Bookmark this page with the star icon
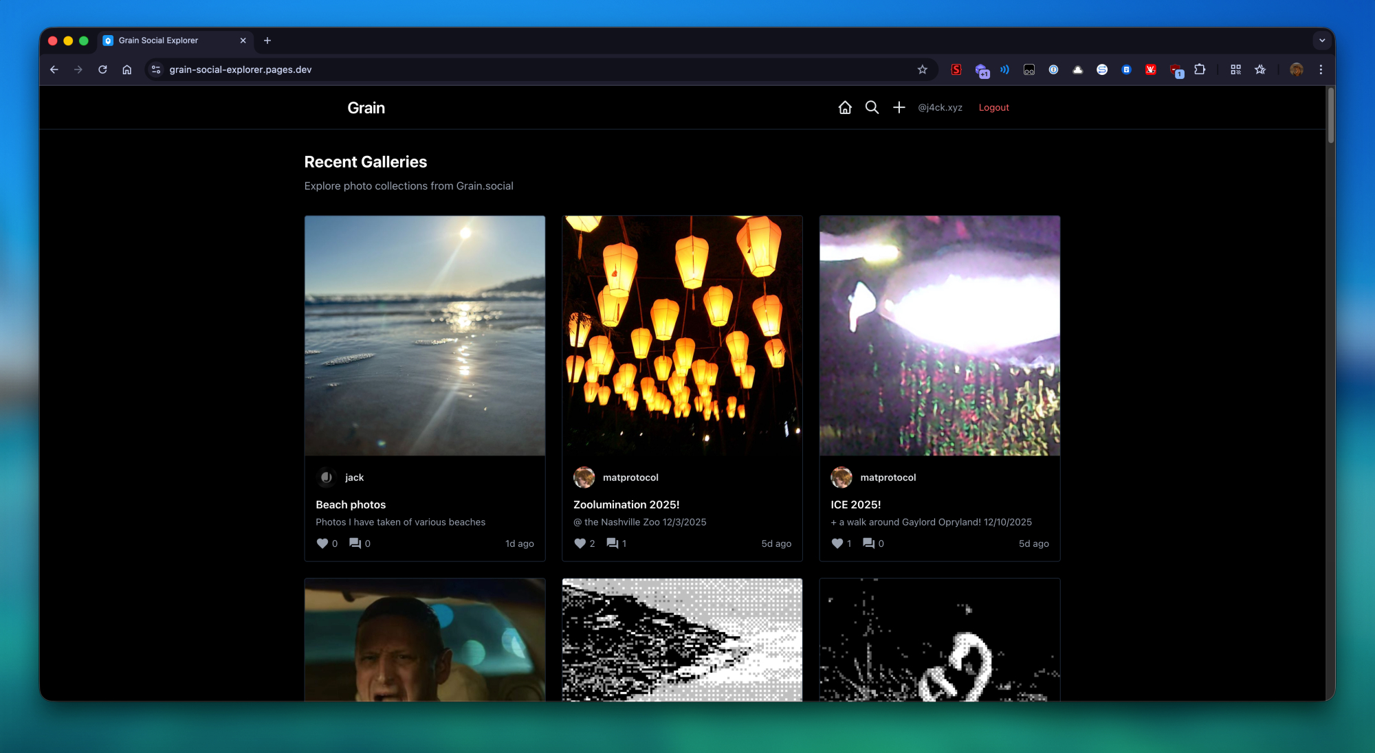Viewport: 1375px width, 753px height. (x=922, y=69)
